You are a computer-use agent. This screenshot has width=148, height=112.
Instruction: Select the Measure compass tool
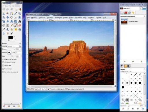[4, 17]
